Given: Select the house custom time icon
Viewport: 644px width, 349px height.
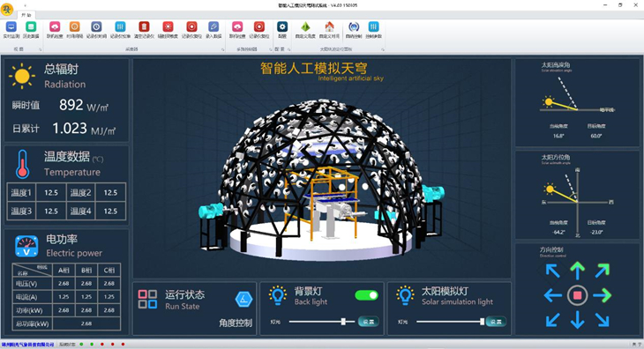Looking at the screenshot, I should (x=329, y=27).
